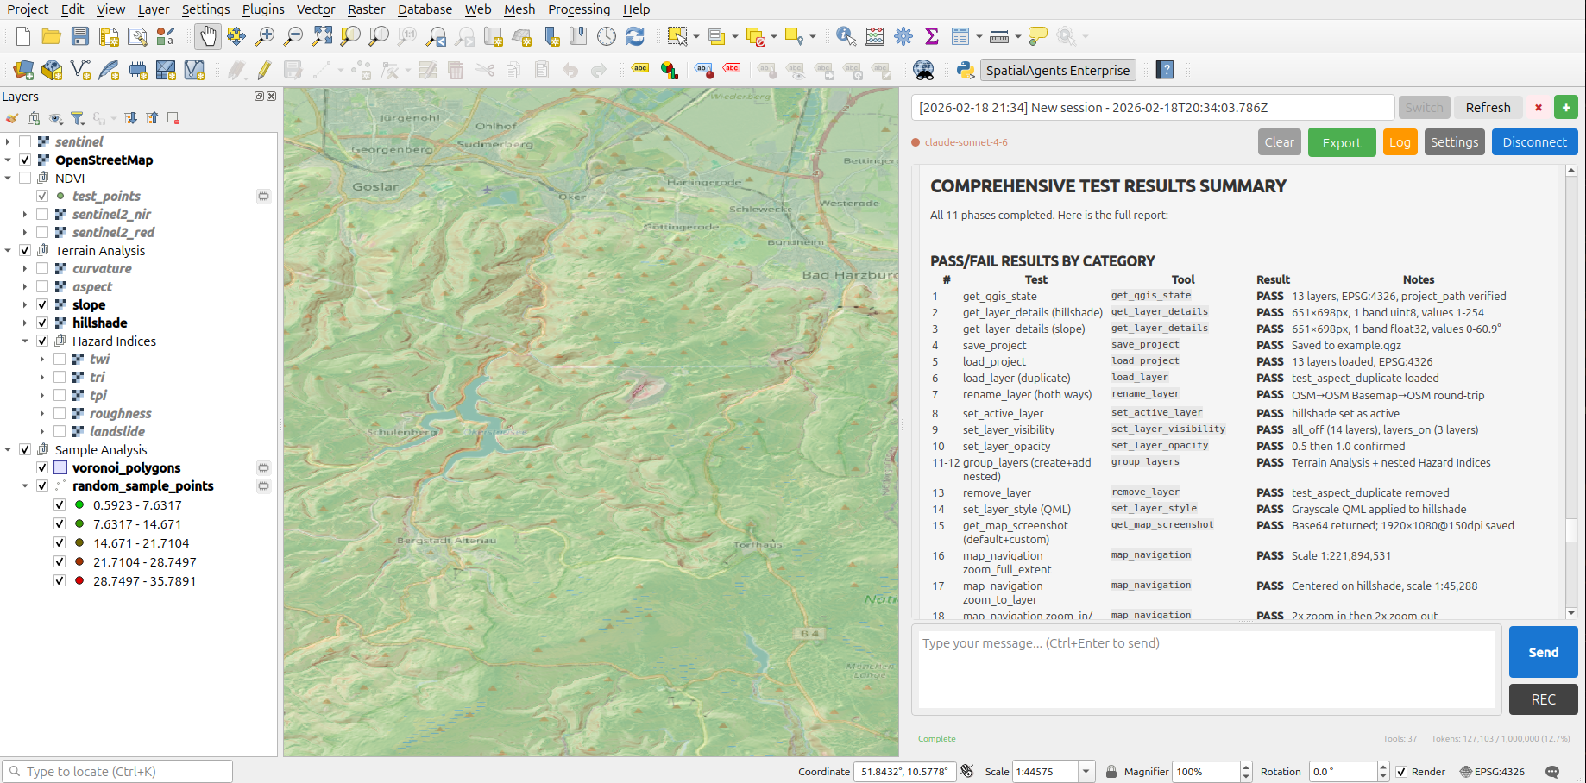Open the Statistical Summary panel
The image size is (1586, 783).
coord(932,36)
